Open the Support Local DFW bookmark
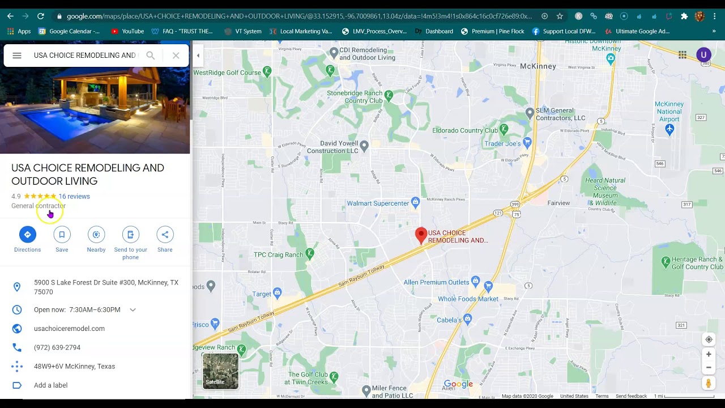The image size is (725, 408). (x=564, y=31)
